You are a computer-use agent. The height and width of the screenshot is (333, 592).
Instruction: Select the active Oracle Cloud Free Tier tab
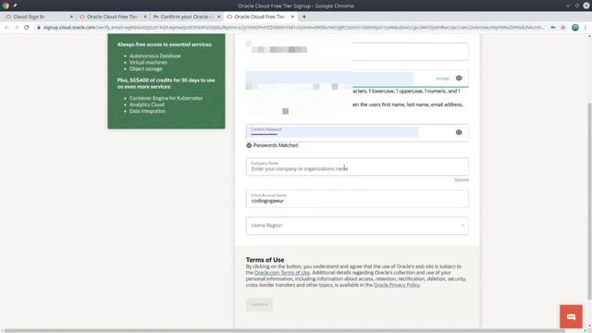click(260, 17)
